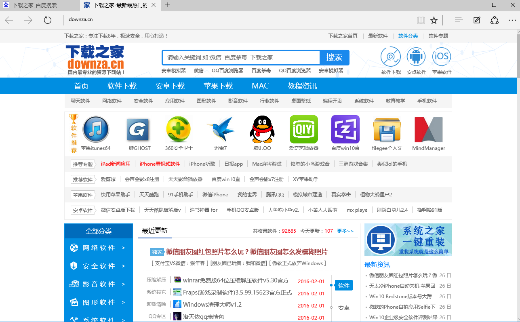Open the 微信朋友圈红包照片 headline link
520x322 pixels.
[246, 252]
